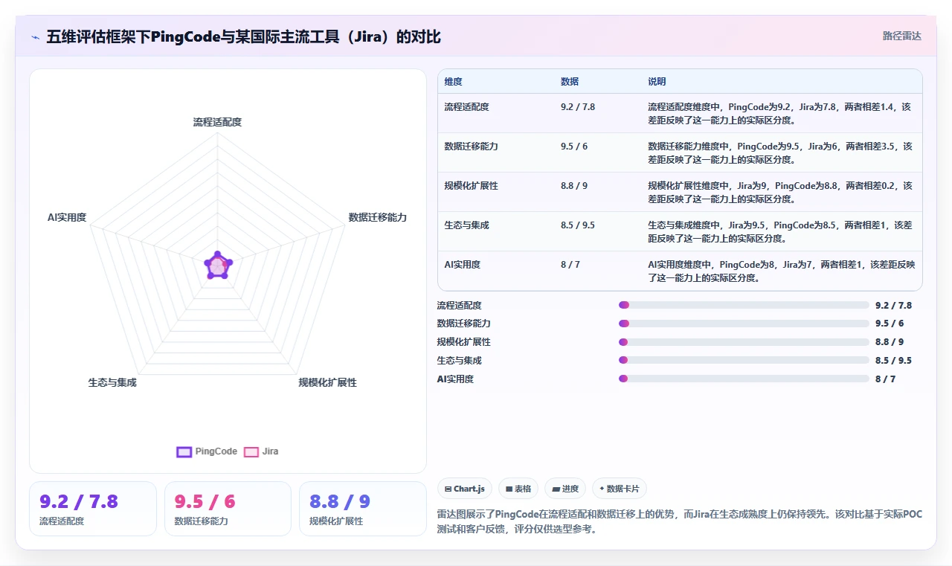This screenshot has width=952, height=566.
Task: Click the 规模化扩展性 progress bar
Action: point(744,342)
